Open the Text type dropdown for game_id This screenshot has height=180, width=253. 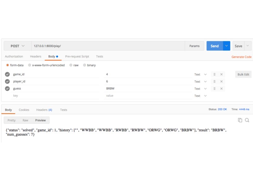click(x=201, y=74)
